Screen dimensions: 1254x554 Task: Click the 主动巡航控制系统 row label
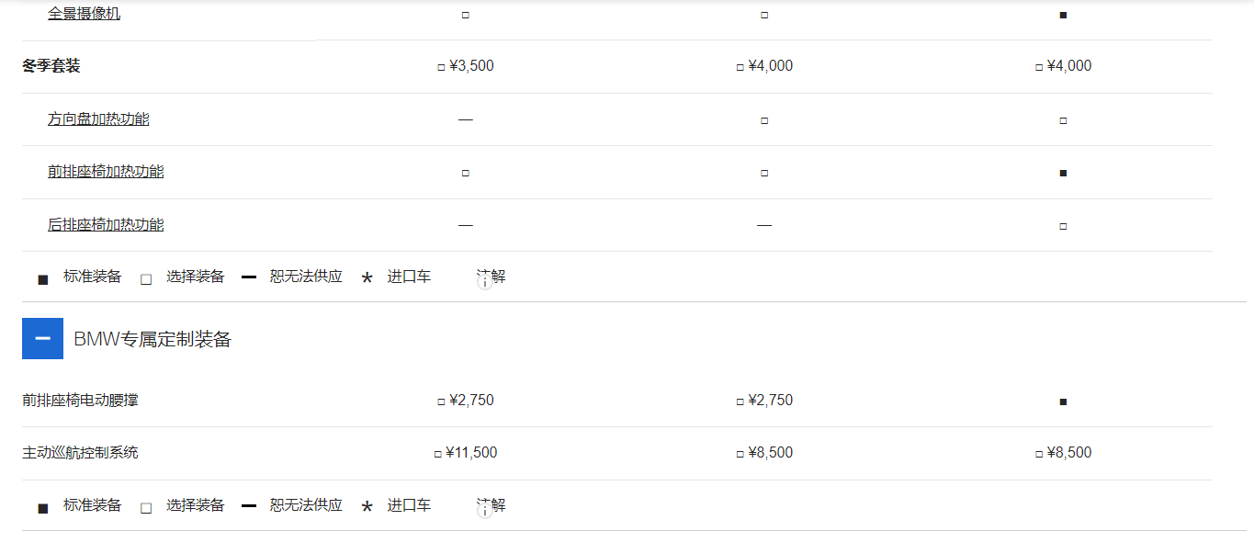pos(80,453)
